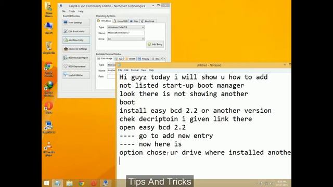Expand more media tabs arrow
Screen dimensions: 333x187
tap(164, 59)
